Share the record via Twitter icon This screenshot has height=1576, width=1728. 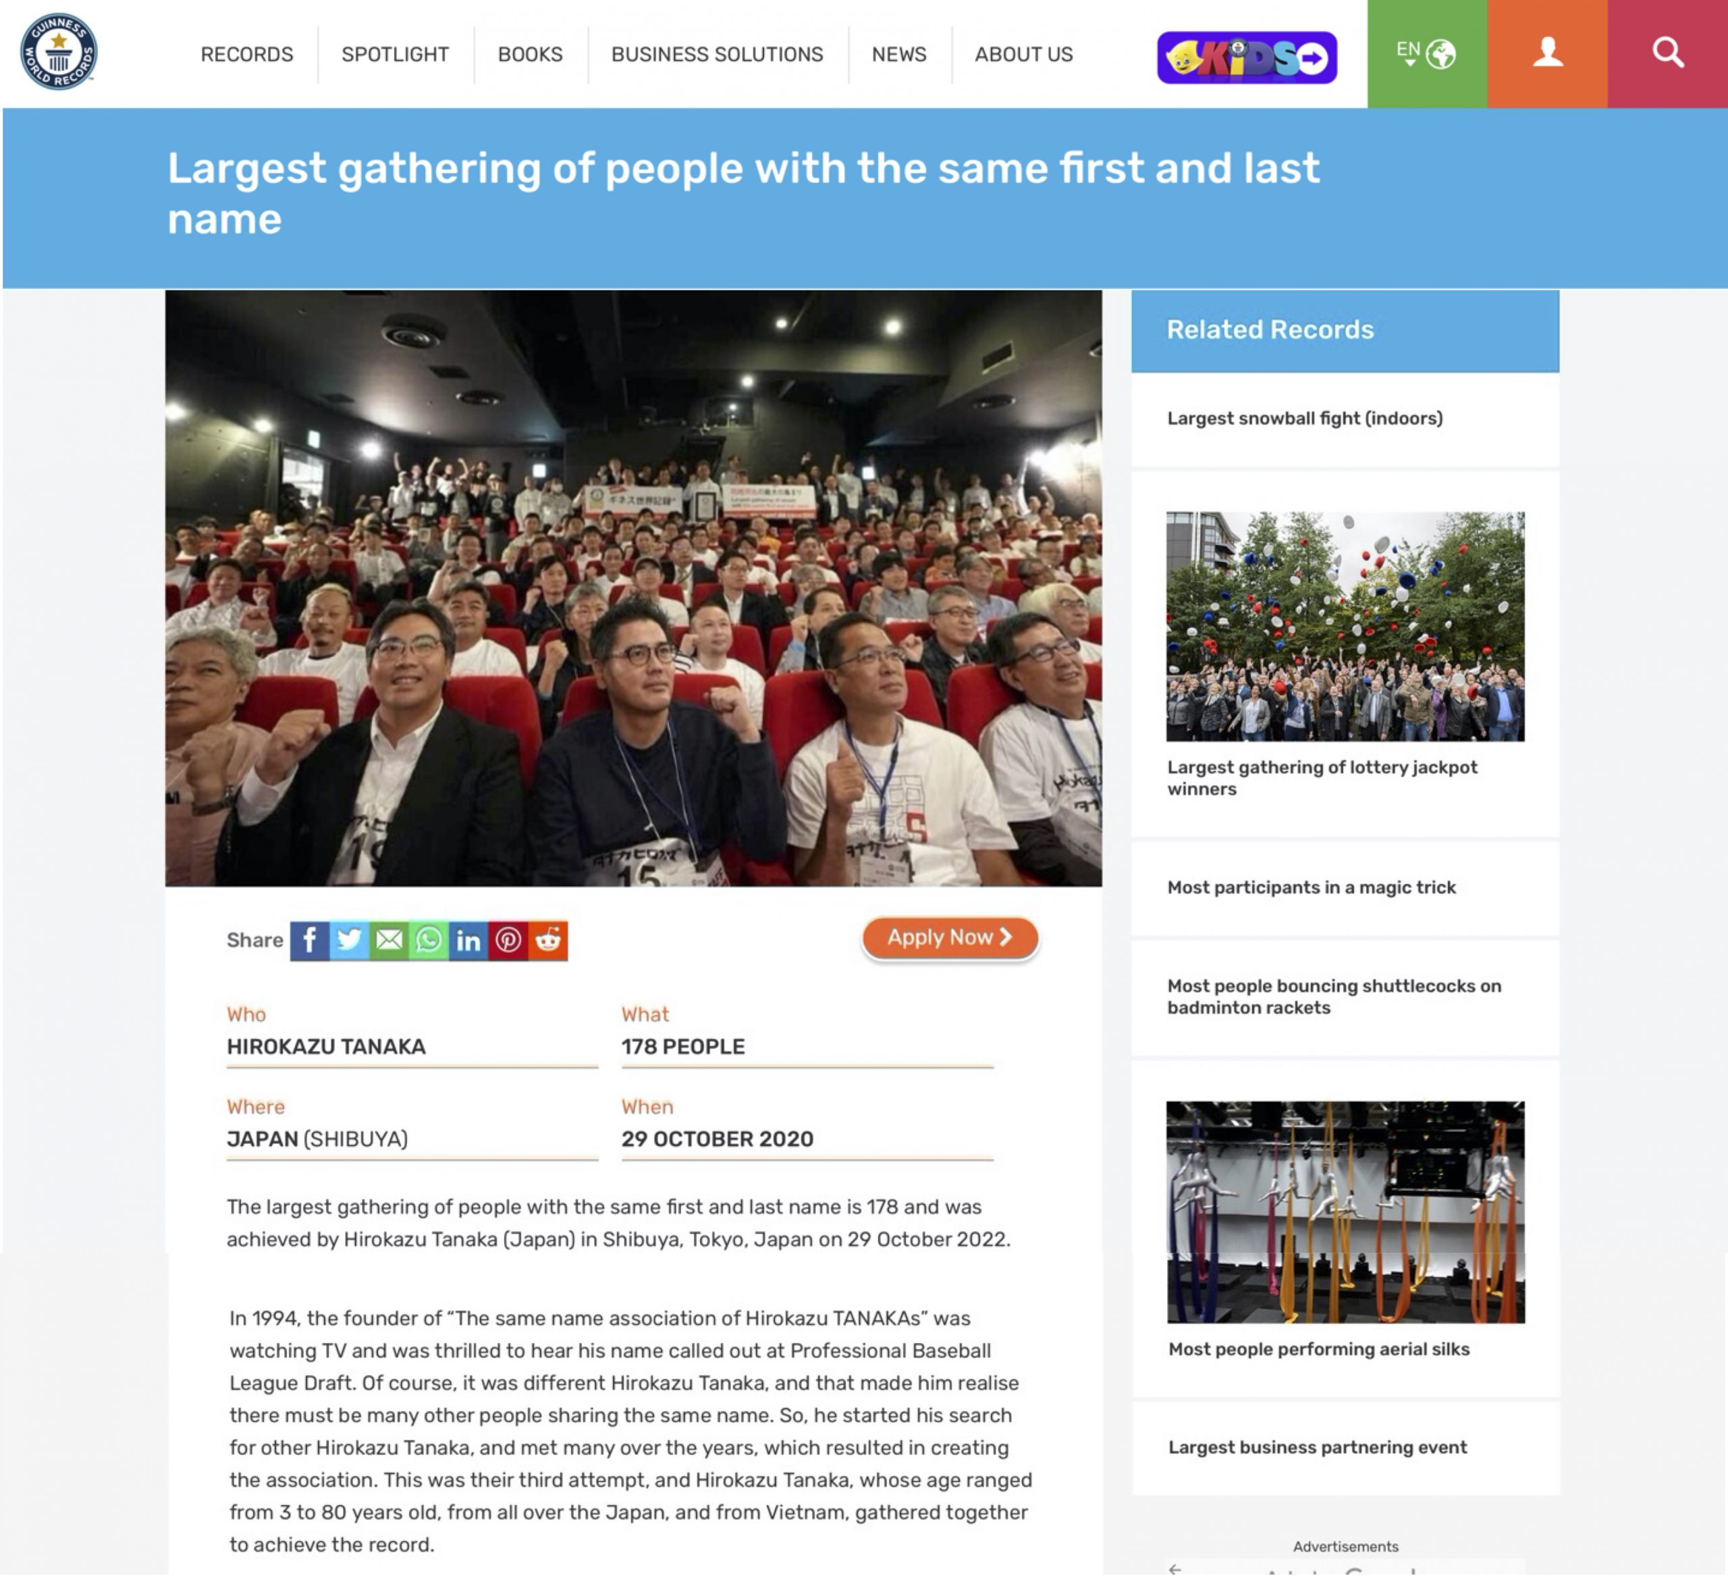pyautogui.click(x=350, y=941)
